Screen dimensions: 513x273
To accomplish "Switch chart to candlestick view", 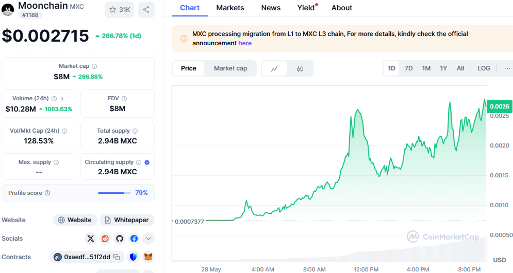I will [300, 68].
